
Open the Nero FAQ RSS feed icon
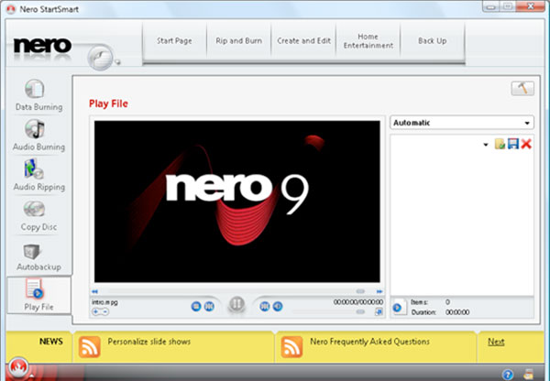291,346
